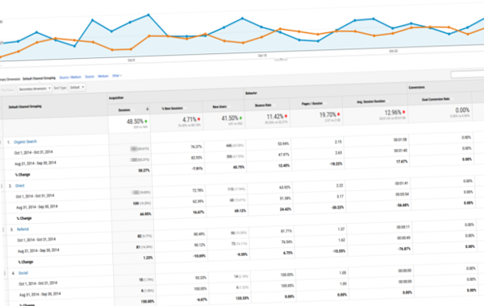The image size is (484, 306).
Task: Click the Conversions group header
Action: [x=417, y=87]
